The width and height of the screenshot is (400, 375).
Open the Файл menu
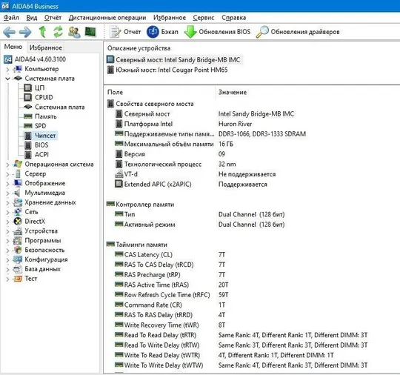pos(11,18)
